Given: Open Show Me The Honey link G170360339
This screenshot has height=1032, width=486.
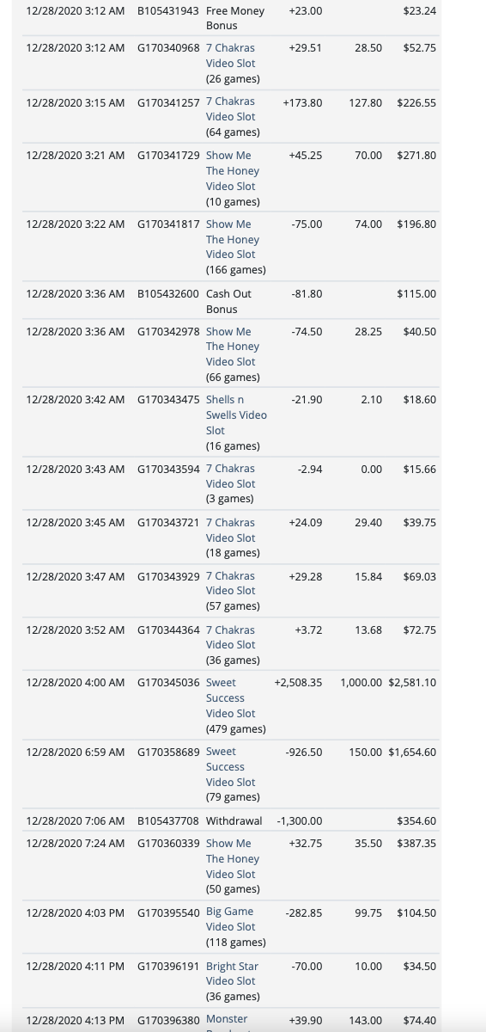Looking at the screenshot, I should pos(233,858).
